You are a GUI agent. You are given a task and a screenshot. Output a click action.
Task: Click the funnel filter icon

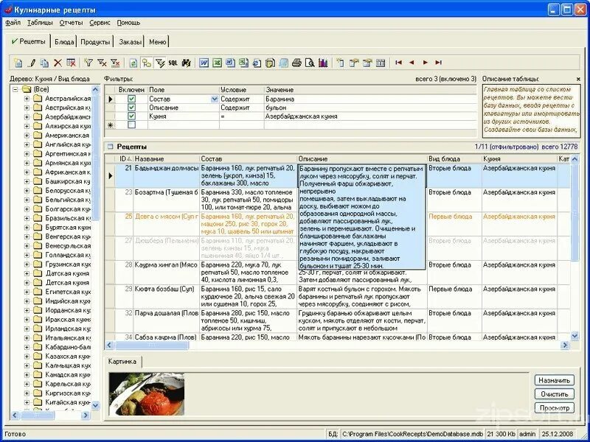pyautogui.click(x=88, y=63)
